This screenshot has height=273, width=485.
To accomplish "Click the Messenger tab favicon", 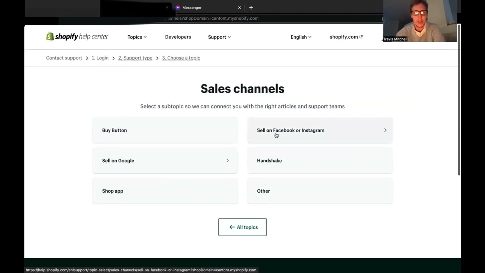I will [x=178, y=8].
